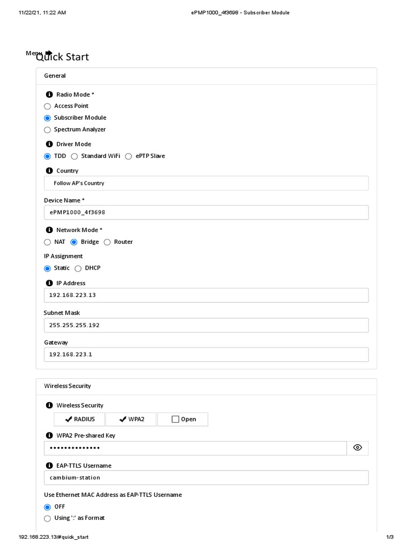The image size is (412, 550).
Task: Select the Access Point radio mode
Action: (x=47, y=106)
